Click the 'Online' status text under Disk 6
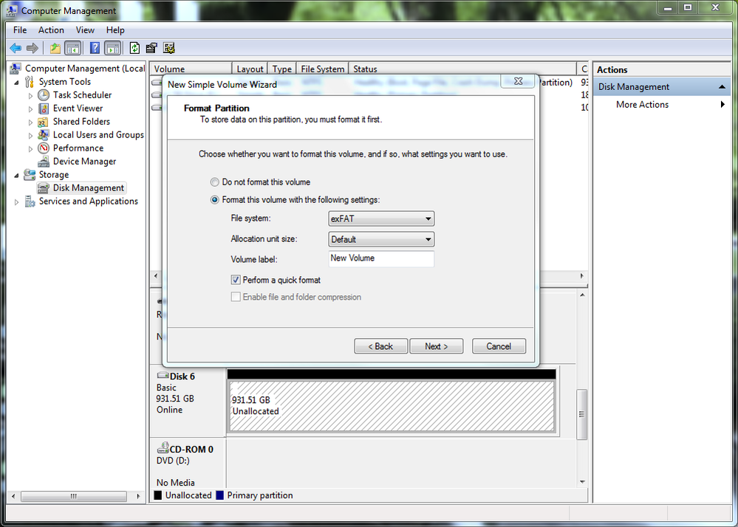Viewport: 738px width, 527px height. pyautogui.click(x=169, y=410)
